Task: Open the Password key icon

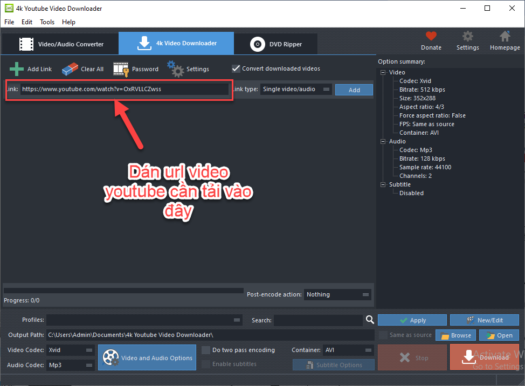Action: (x=121, y=69)
